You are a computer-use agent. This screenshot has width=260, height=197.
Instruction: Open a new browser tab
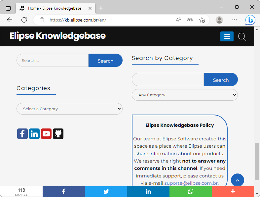pos(101,8)
